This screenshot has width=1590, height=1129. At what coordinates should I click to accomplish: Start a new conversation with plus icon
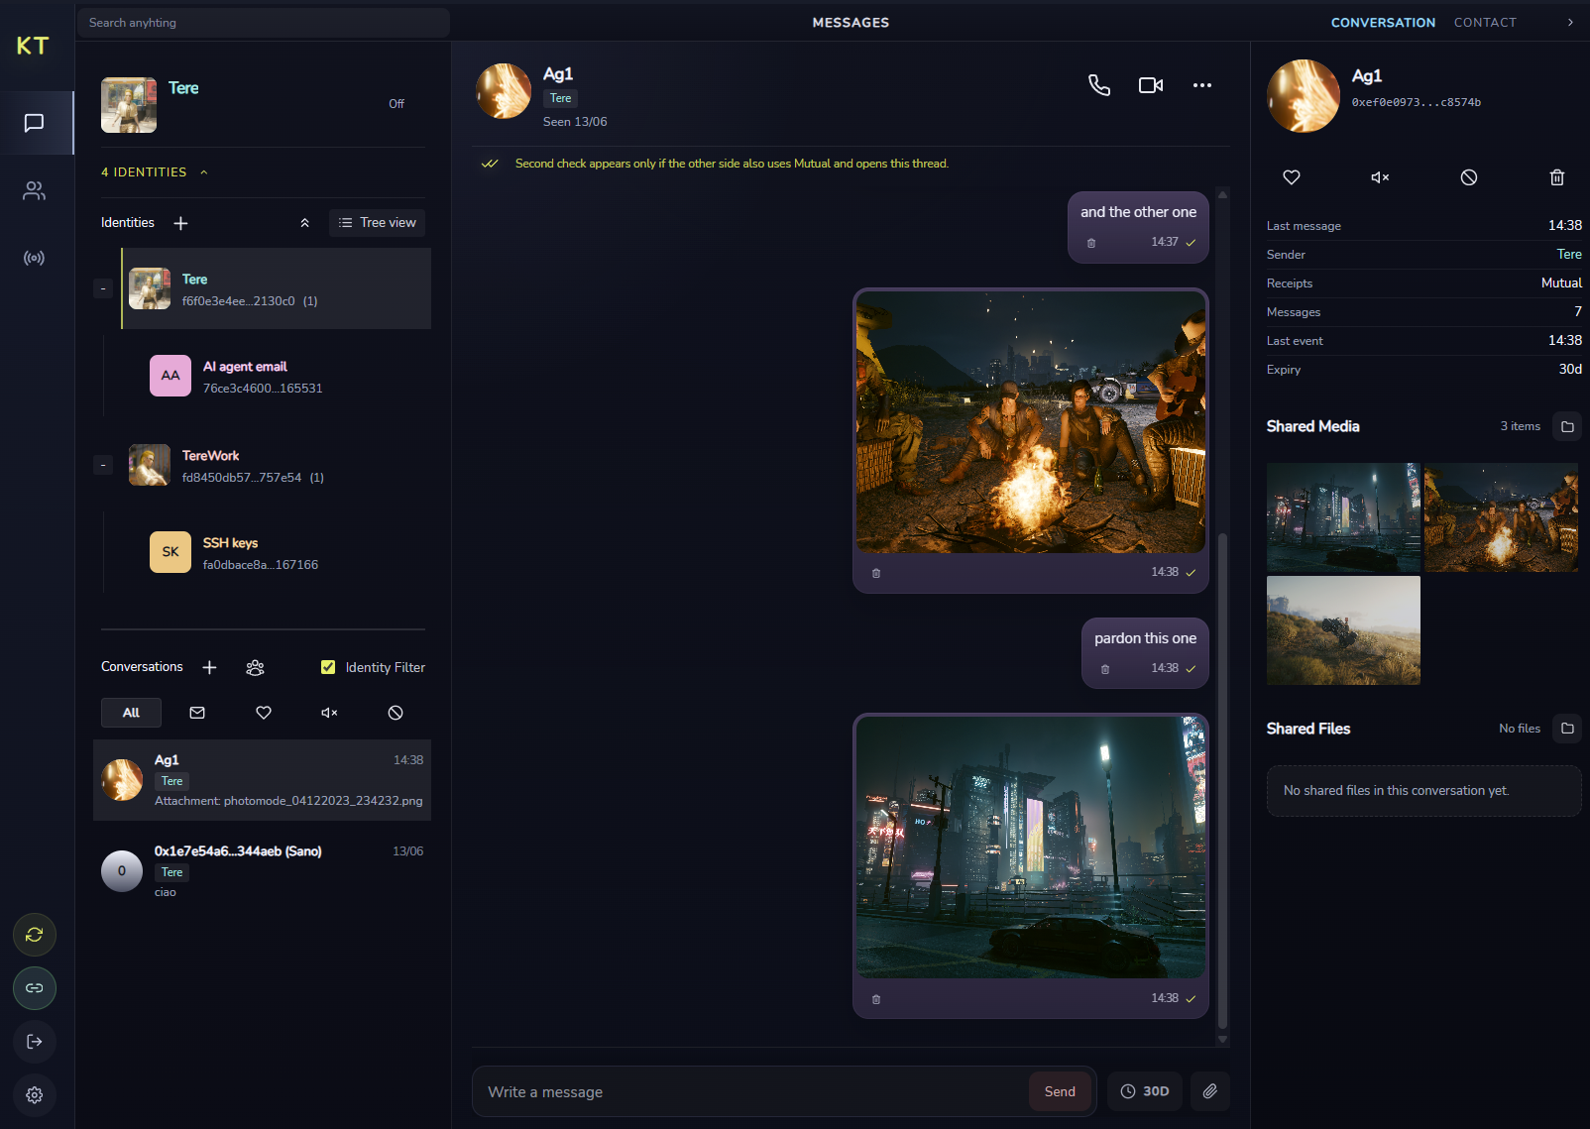point(209,667)
